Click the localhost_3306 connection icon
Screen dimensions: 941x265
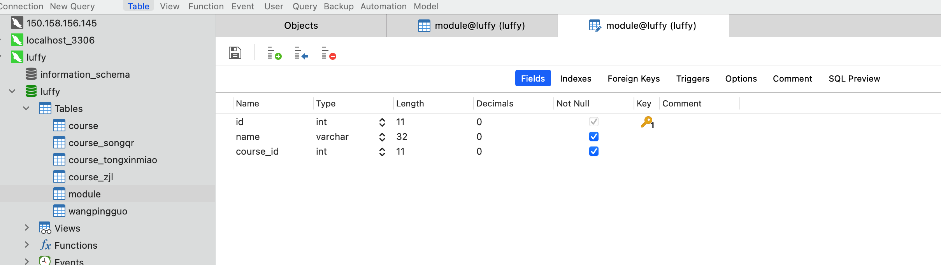[x=17, y=40]
